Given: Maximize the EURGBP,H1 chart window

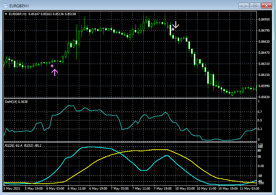Looking at the screenshot, I should pos(255,6).
